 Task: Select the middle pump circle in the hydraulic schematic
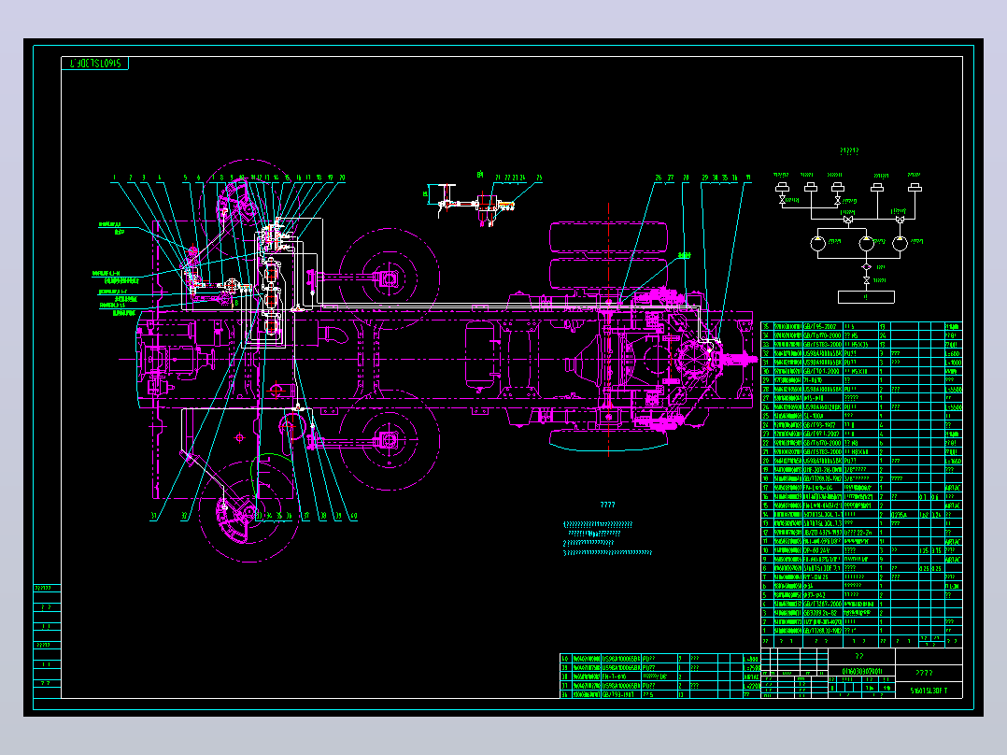[x=866, y=244]
